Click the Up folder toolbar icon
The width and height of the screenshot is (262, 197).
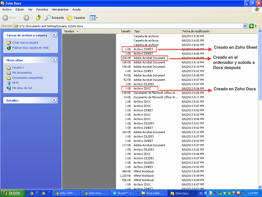(39, 18)
